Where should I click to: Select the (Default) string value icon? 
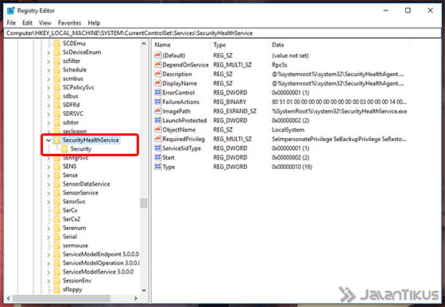click(157, 56)
